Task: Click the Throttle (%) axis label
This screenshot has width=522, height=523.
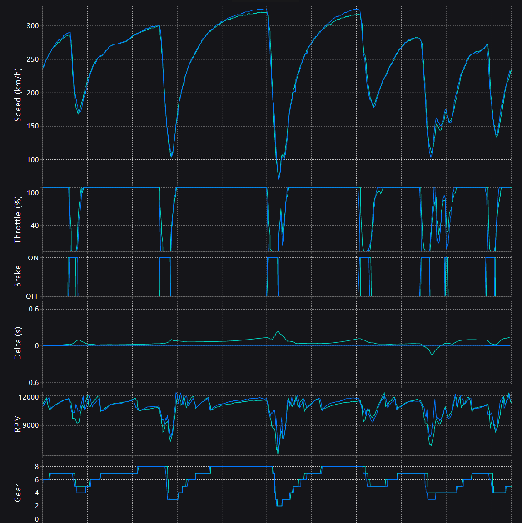Action: pyautogui.click(x=18, y=220)
